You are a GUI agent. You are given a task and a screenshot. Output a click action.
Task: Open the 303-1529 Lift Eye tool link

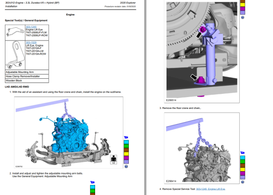pyautogui.click(x=31, y=42)
